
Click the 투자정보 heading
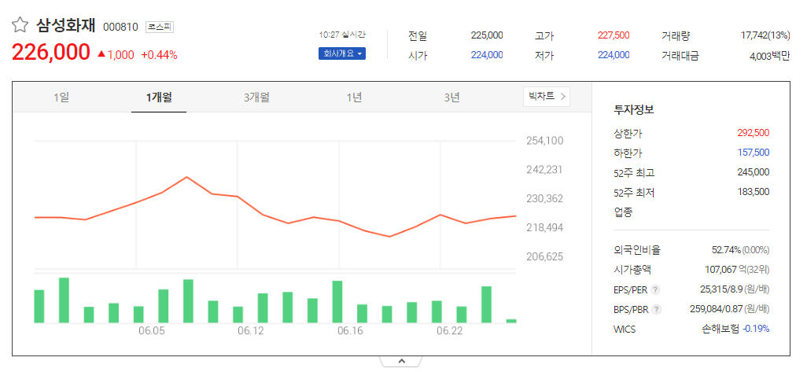pyautogui.click(x=633, y=109)
